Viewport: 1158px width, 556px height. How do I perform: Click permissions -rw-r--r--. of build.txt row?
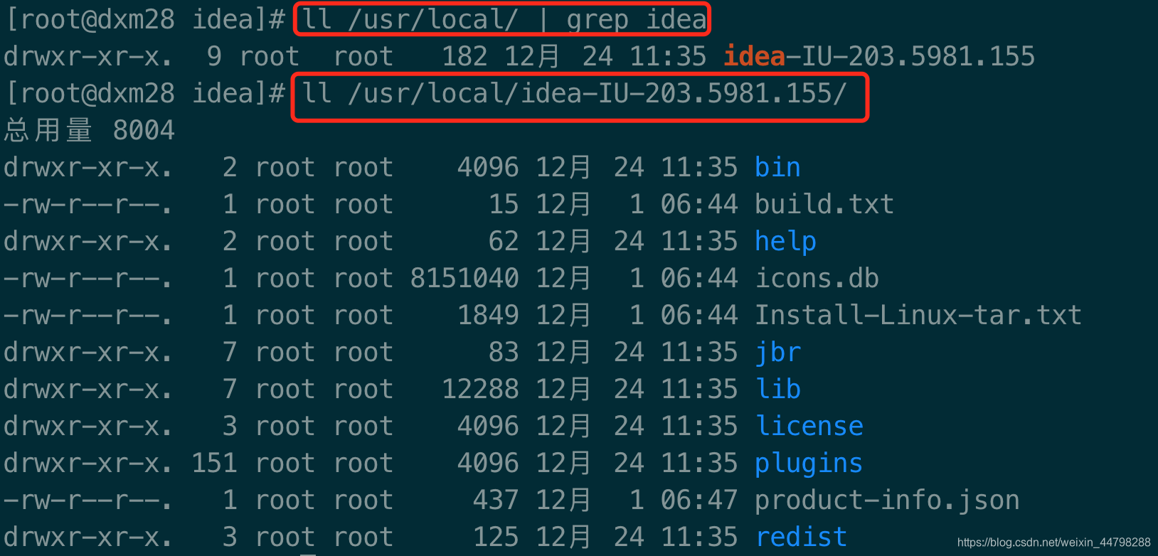click(x=88, y=205)
